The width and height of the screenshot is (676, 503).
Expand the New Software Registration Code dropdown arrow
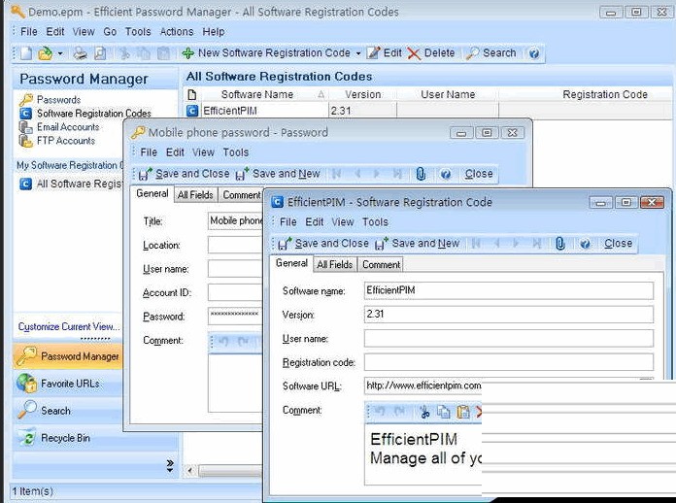[x=358, y=53]
